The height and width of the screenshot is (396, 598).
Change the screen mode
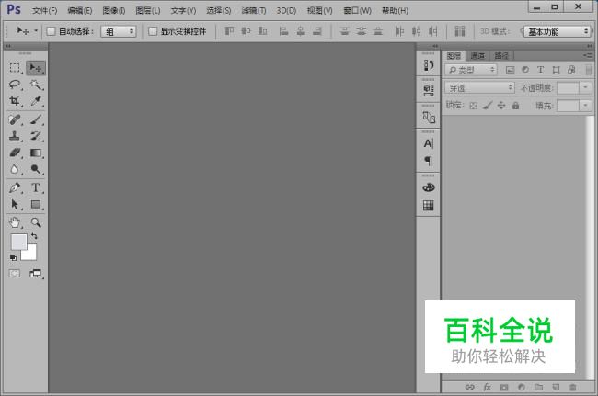coord(36,274)
